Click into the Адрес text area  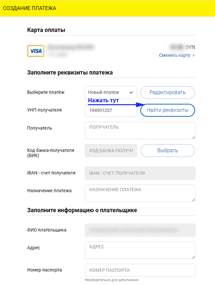pyautogui.click(x=140, y=250)
